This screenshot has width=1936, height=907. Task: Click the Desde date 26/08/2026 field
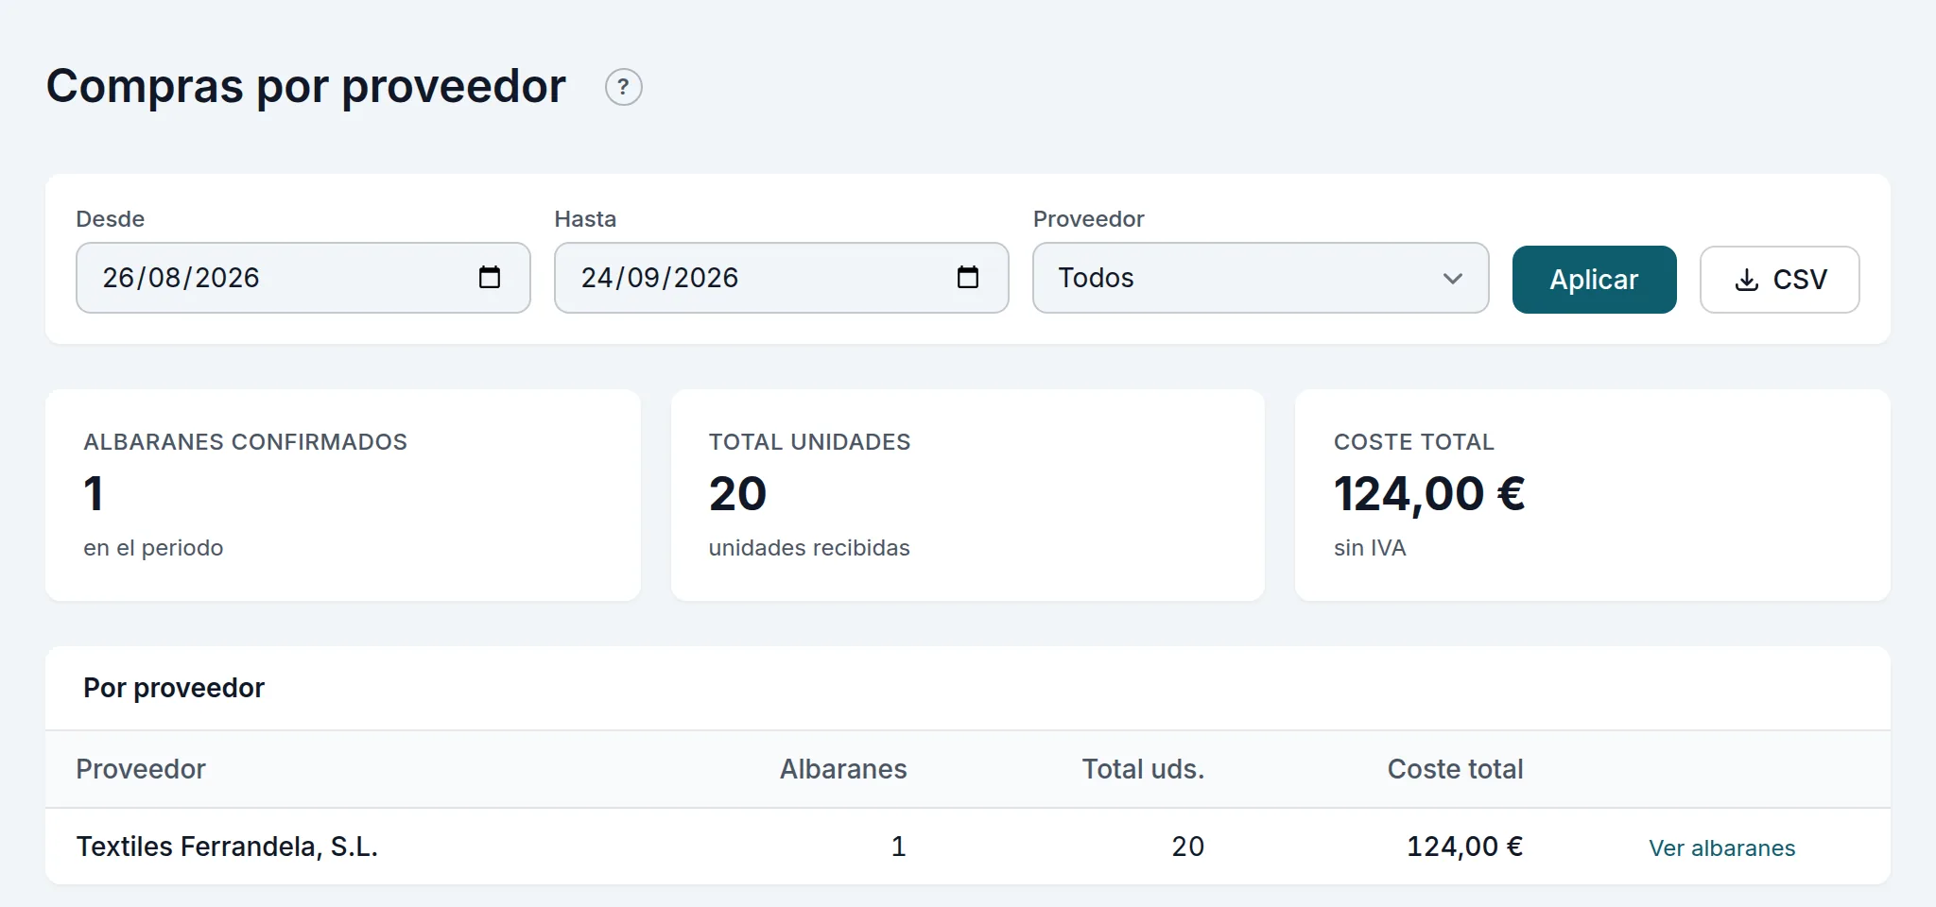[302, 278]
